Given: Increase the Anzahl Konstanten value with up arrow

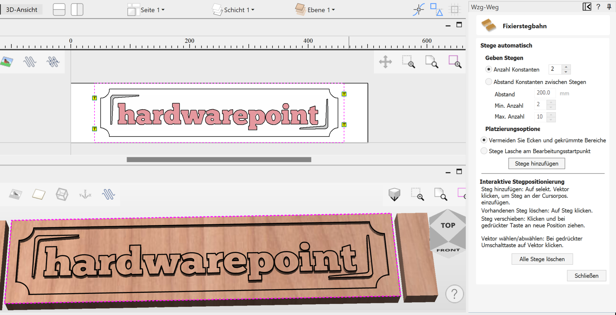Looking at the screenshot, I should pyautogui.click(x=566, y=67).
